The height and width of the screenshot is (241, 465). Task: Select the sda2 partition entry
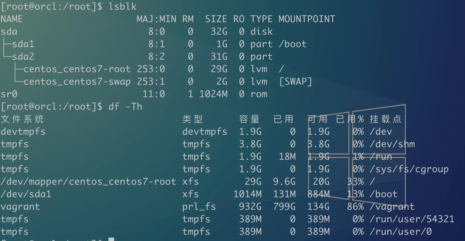tap(23, 57)
